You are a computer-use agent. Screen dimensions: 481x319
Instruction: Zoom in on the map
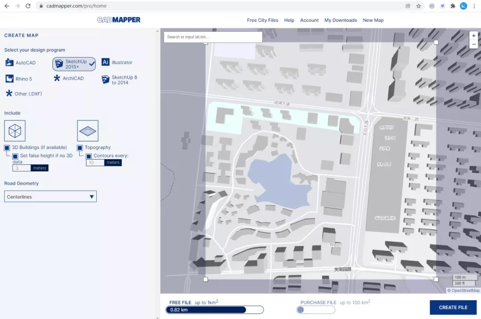(473, 36)
